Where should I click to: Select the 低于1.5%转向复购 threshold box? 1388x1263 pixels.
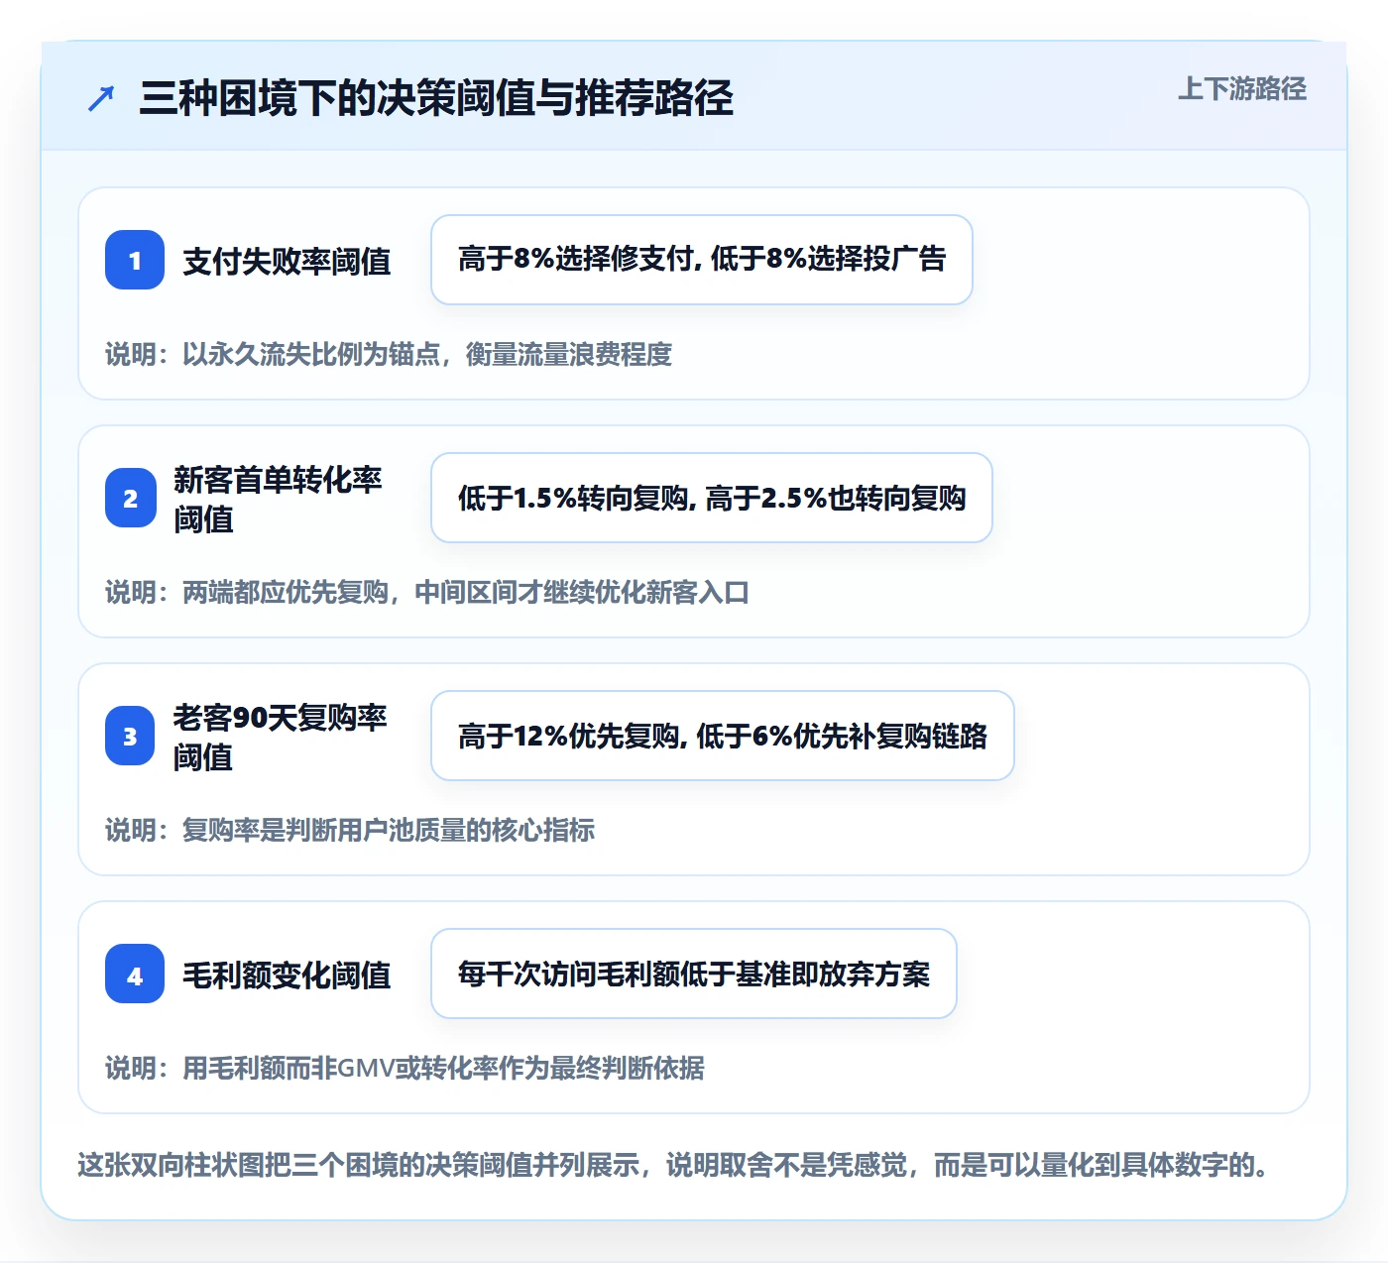tap(712, 498)
